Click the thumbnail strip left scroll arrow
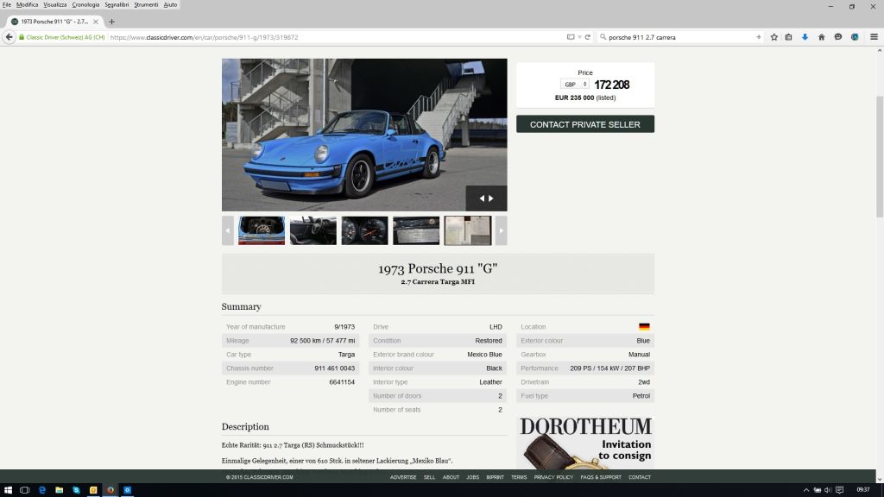 228,230
